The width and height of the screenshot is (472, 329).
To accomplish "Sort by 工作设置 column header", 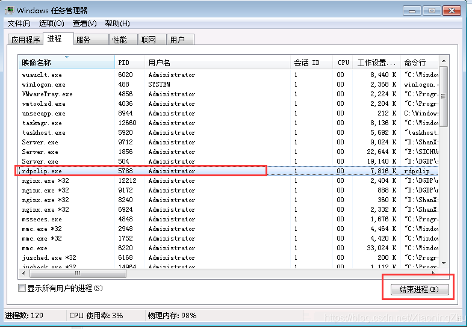I will point(377,63).
